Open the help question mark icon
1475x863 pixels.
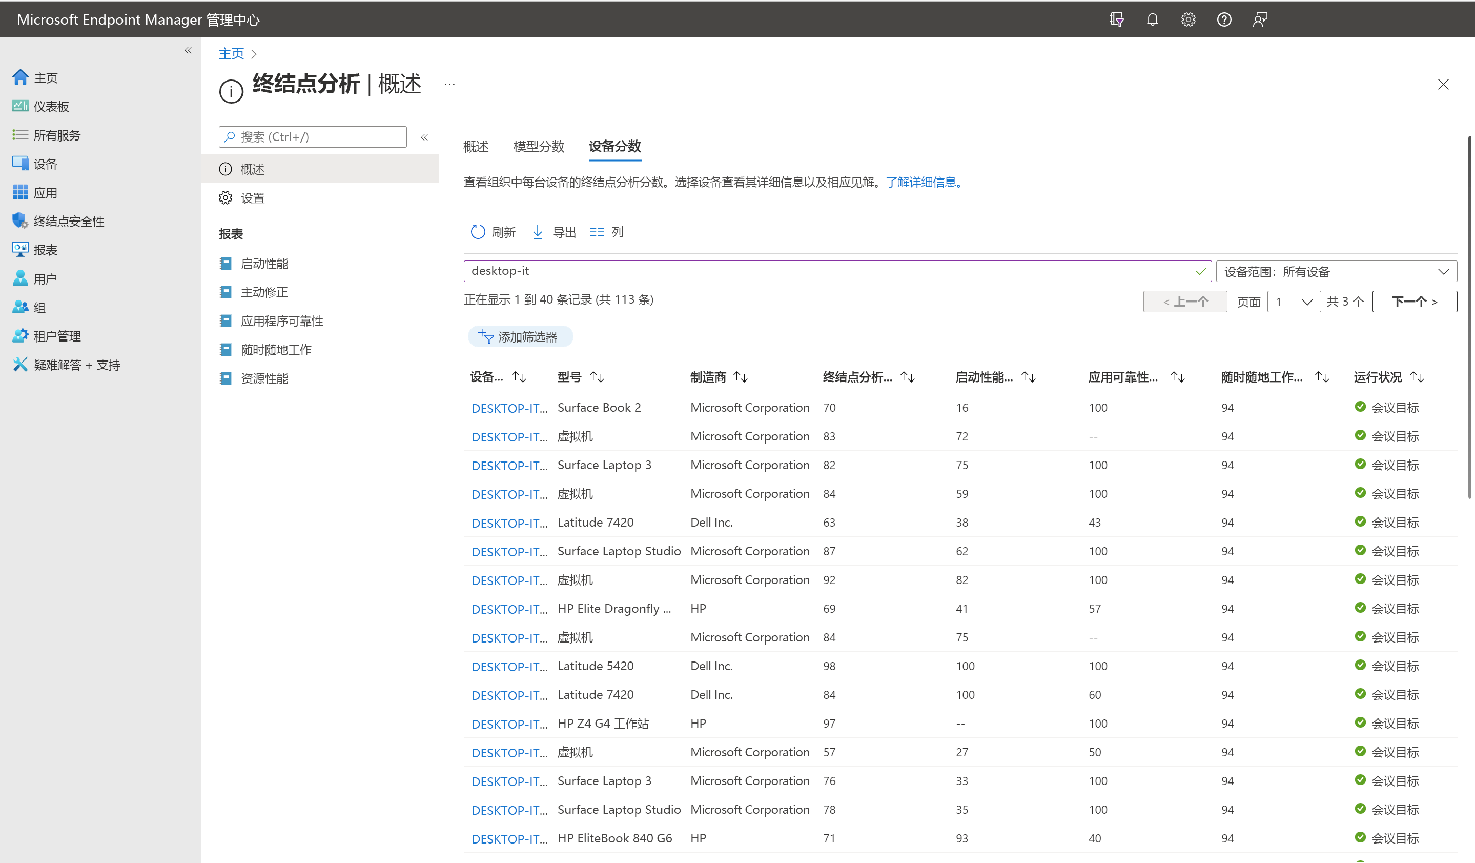[1224, 20]
